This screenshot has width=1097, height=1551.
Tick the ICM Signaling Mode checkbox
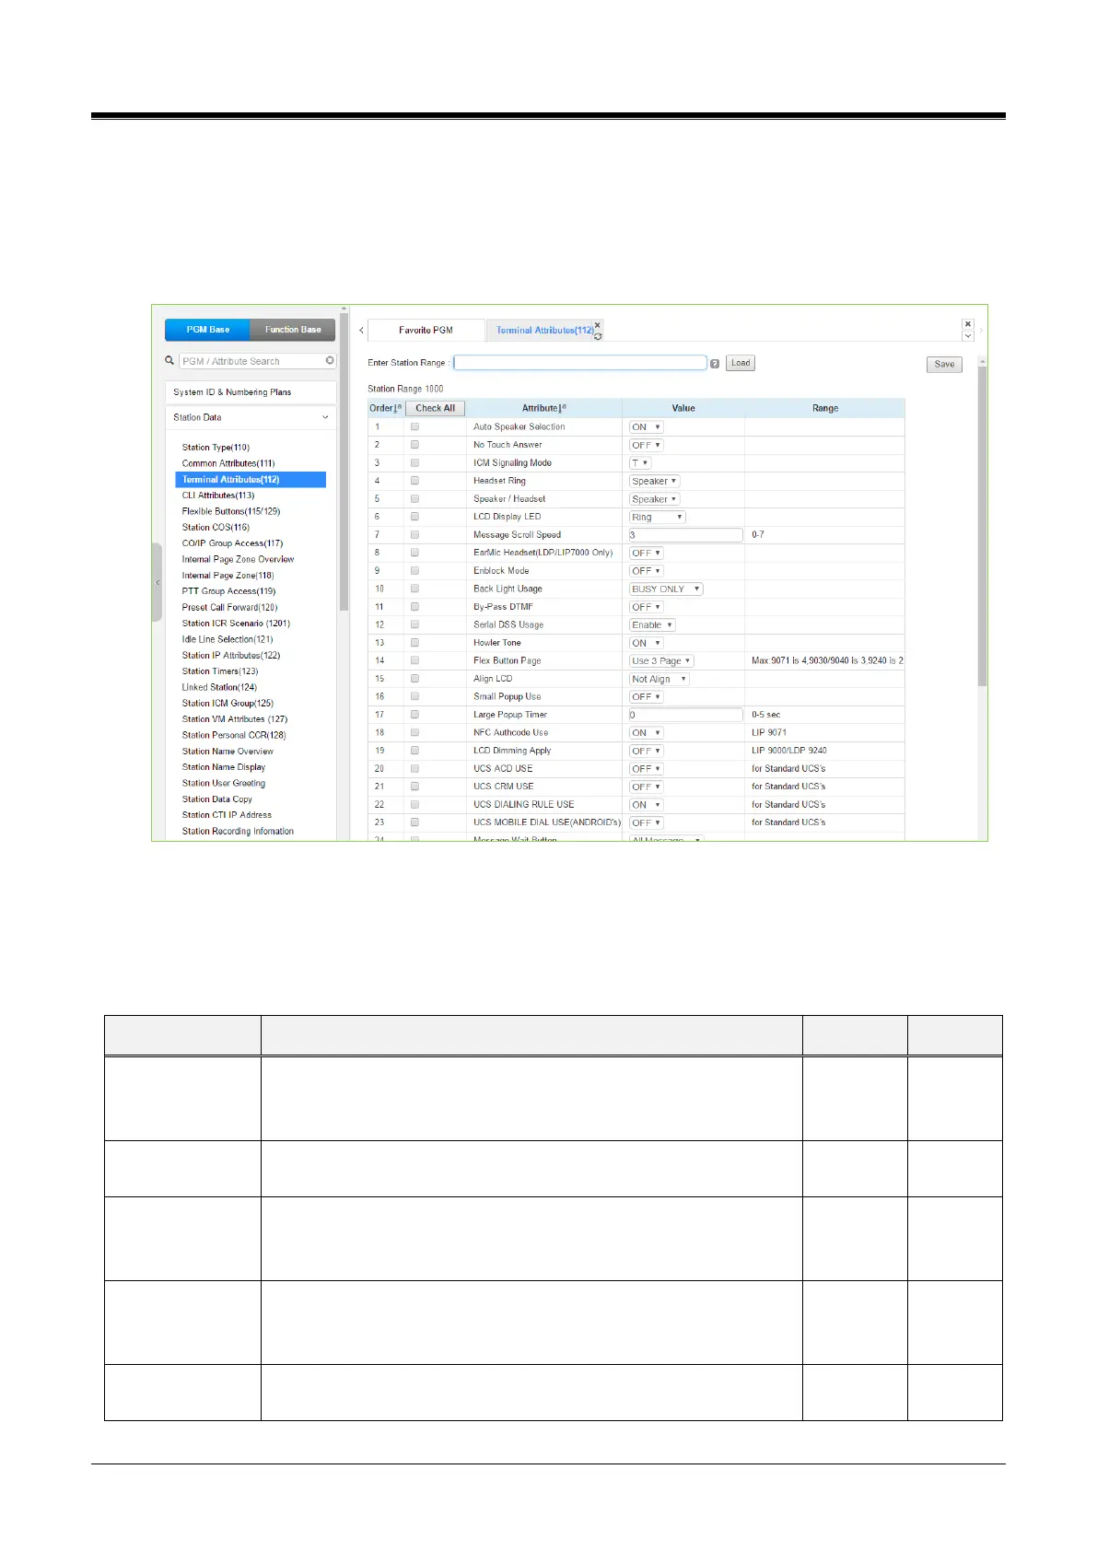pyautogui.click(x=414, y=462)
